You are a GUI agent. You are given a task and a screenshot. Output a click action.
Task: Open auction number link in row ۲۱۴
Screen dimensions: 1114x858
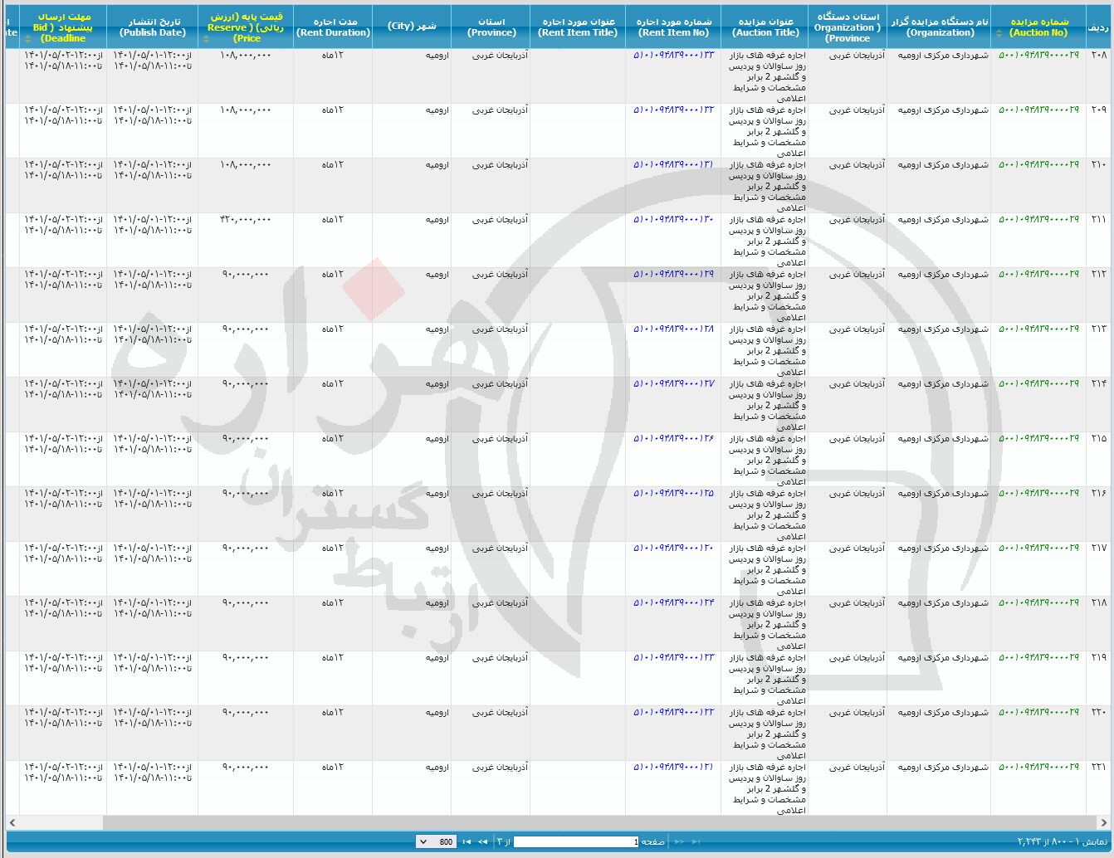[1038, 383]
